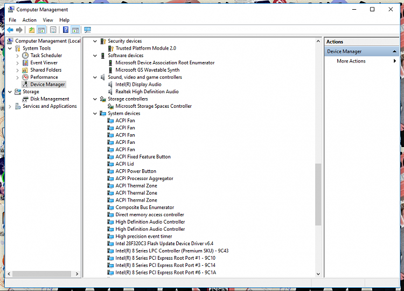Expand the Event Viewer node

[x=18, y=63]
